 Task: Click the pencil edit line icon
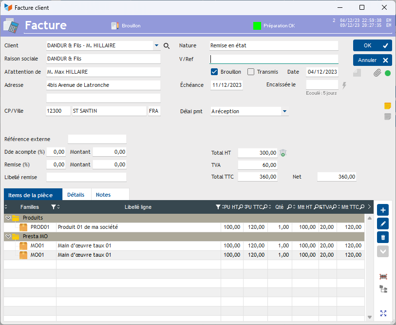[383, 224]
